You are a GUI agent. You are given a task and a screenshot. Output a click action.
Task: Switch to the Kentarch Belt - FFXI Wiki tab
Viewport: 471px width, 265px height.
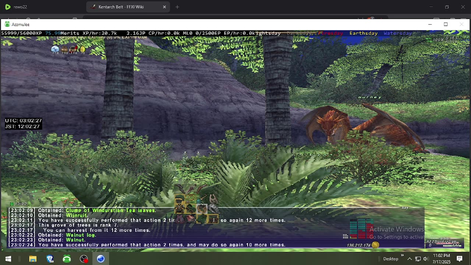click(128, 7)
